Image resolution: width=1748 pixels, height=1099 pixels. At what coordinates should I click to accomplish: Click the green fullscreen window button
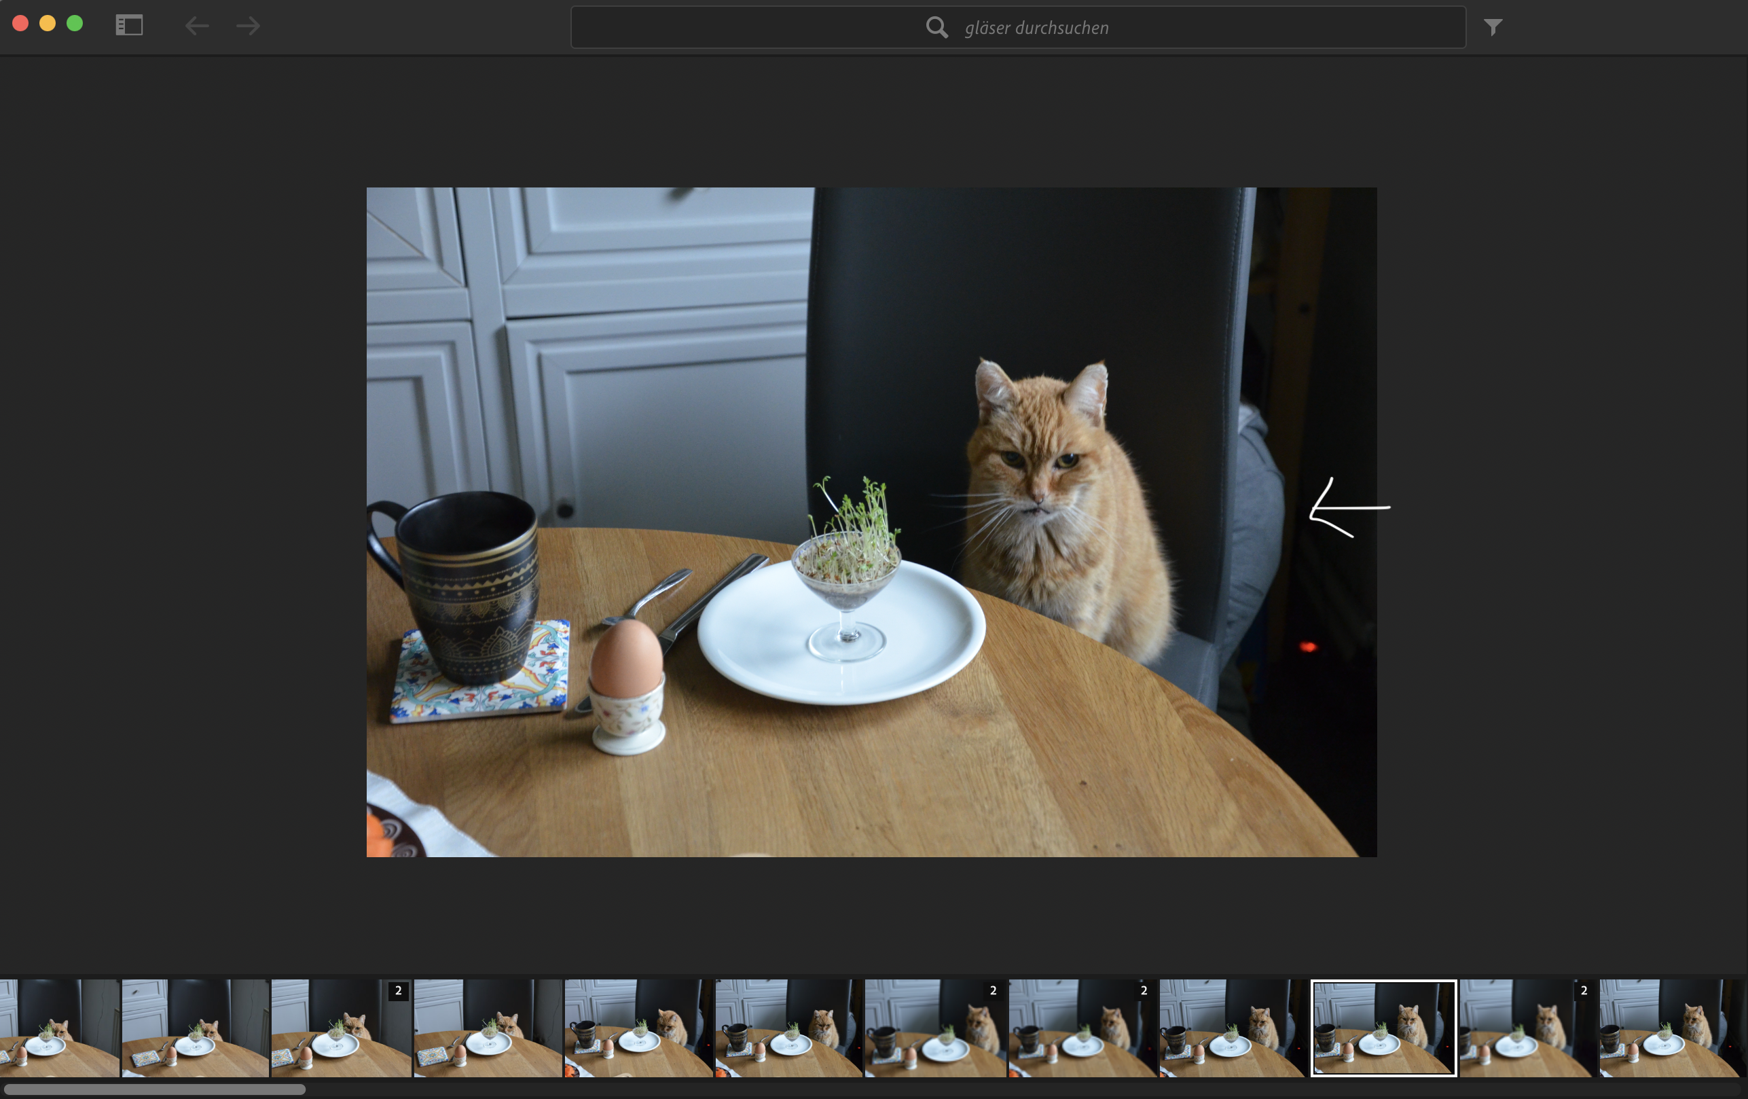tap(75, 23)
